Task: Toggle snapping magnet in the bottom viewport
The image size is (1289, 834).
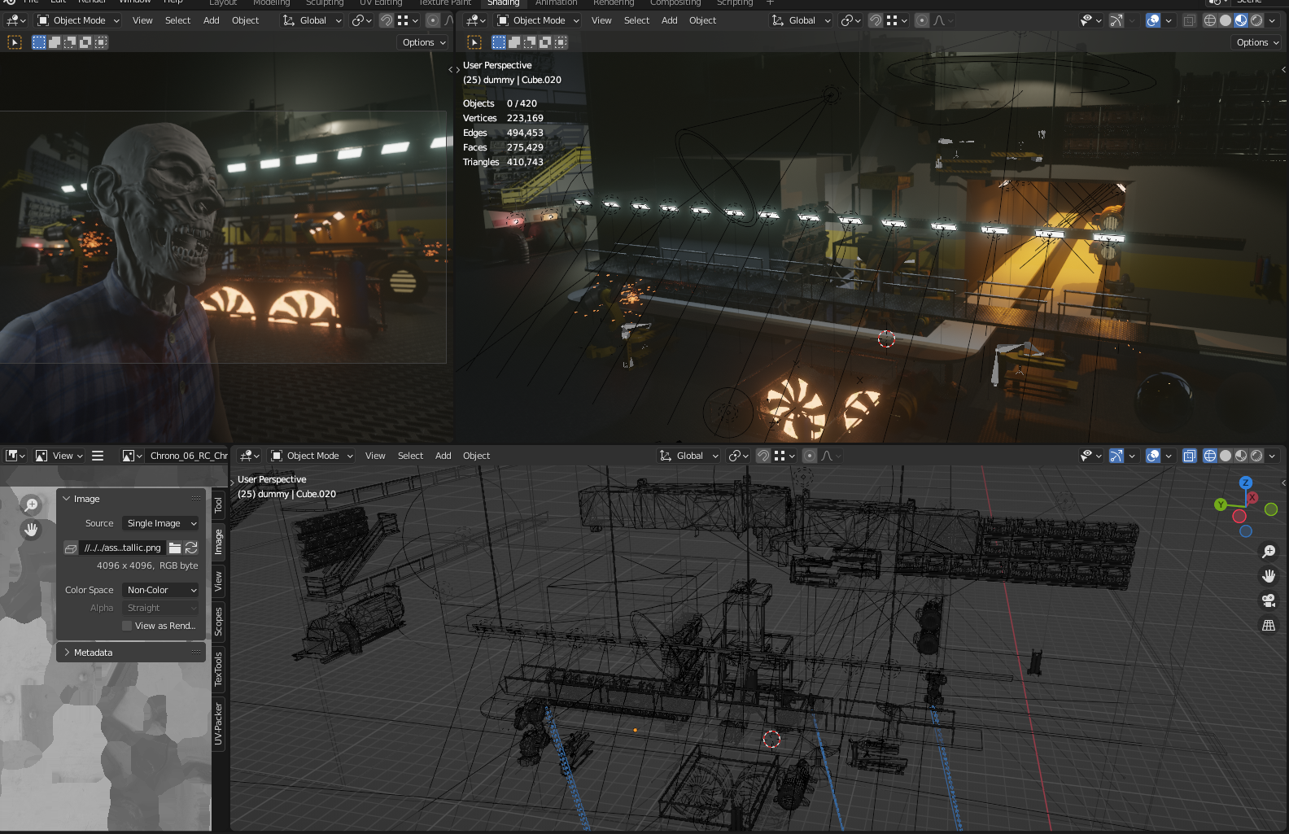Action: 763,456
